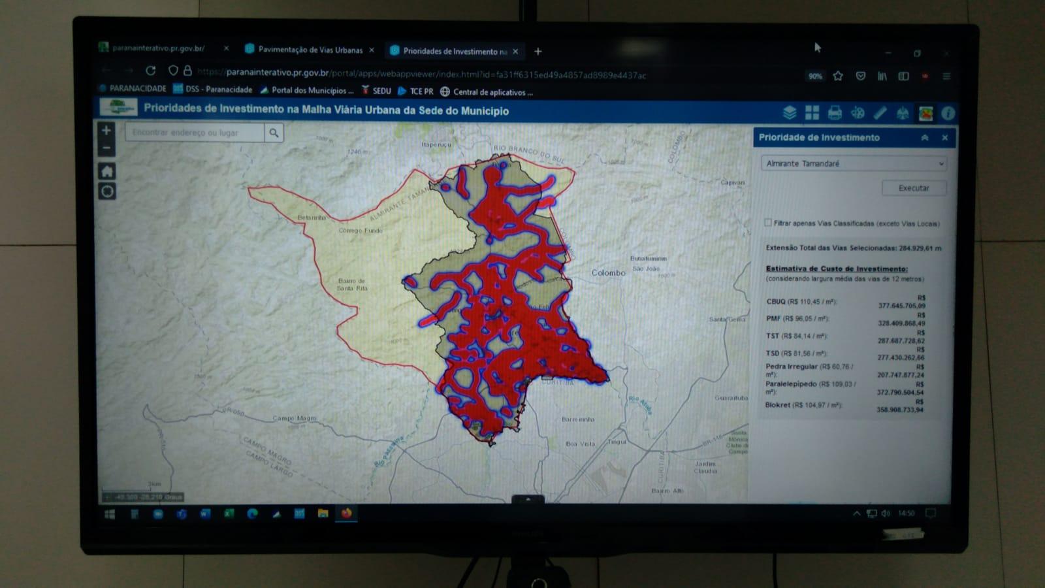The width and height of the screenshot is (1045, 588).
Task: Zoom in on the map
Action: coord(106,131)
